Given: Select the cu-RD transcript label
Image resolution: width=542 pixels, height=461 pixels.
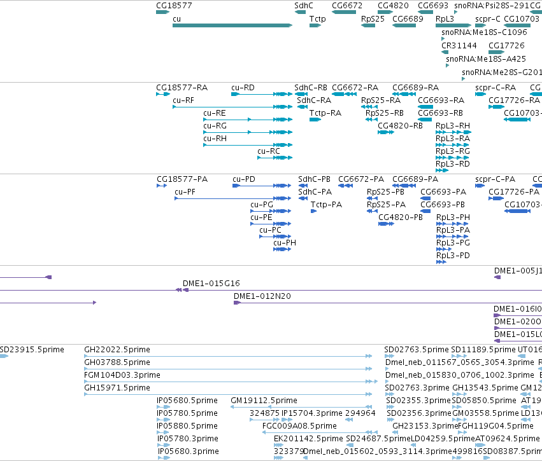Looking at the screenshot, I should (243, 88).
